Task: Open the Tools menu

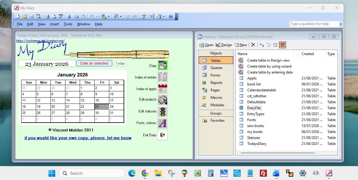Action: 68,24
